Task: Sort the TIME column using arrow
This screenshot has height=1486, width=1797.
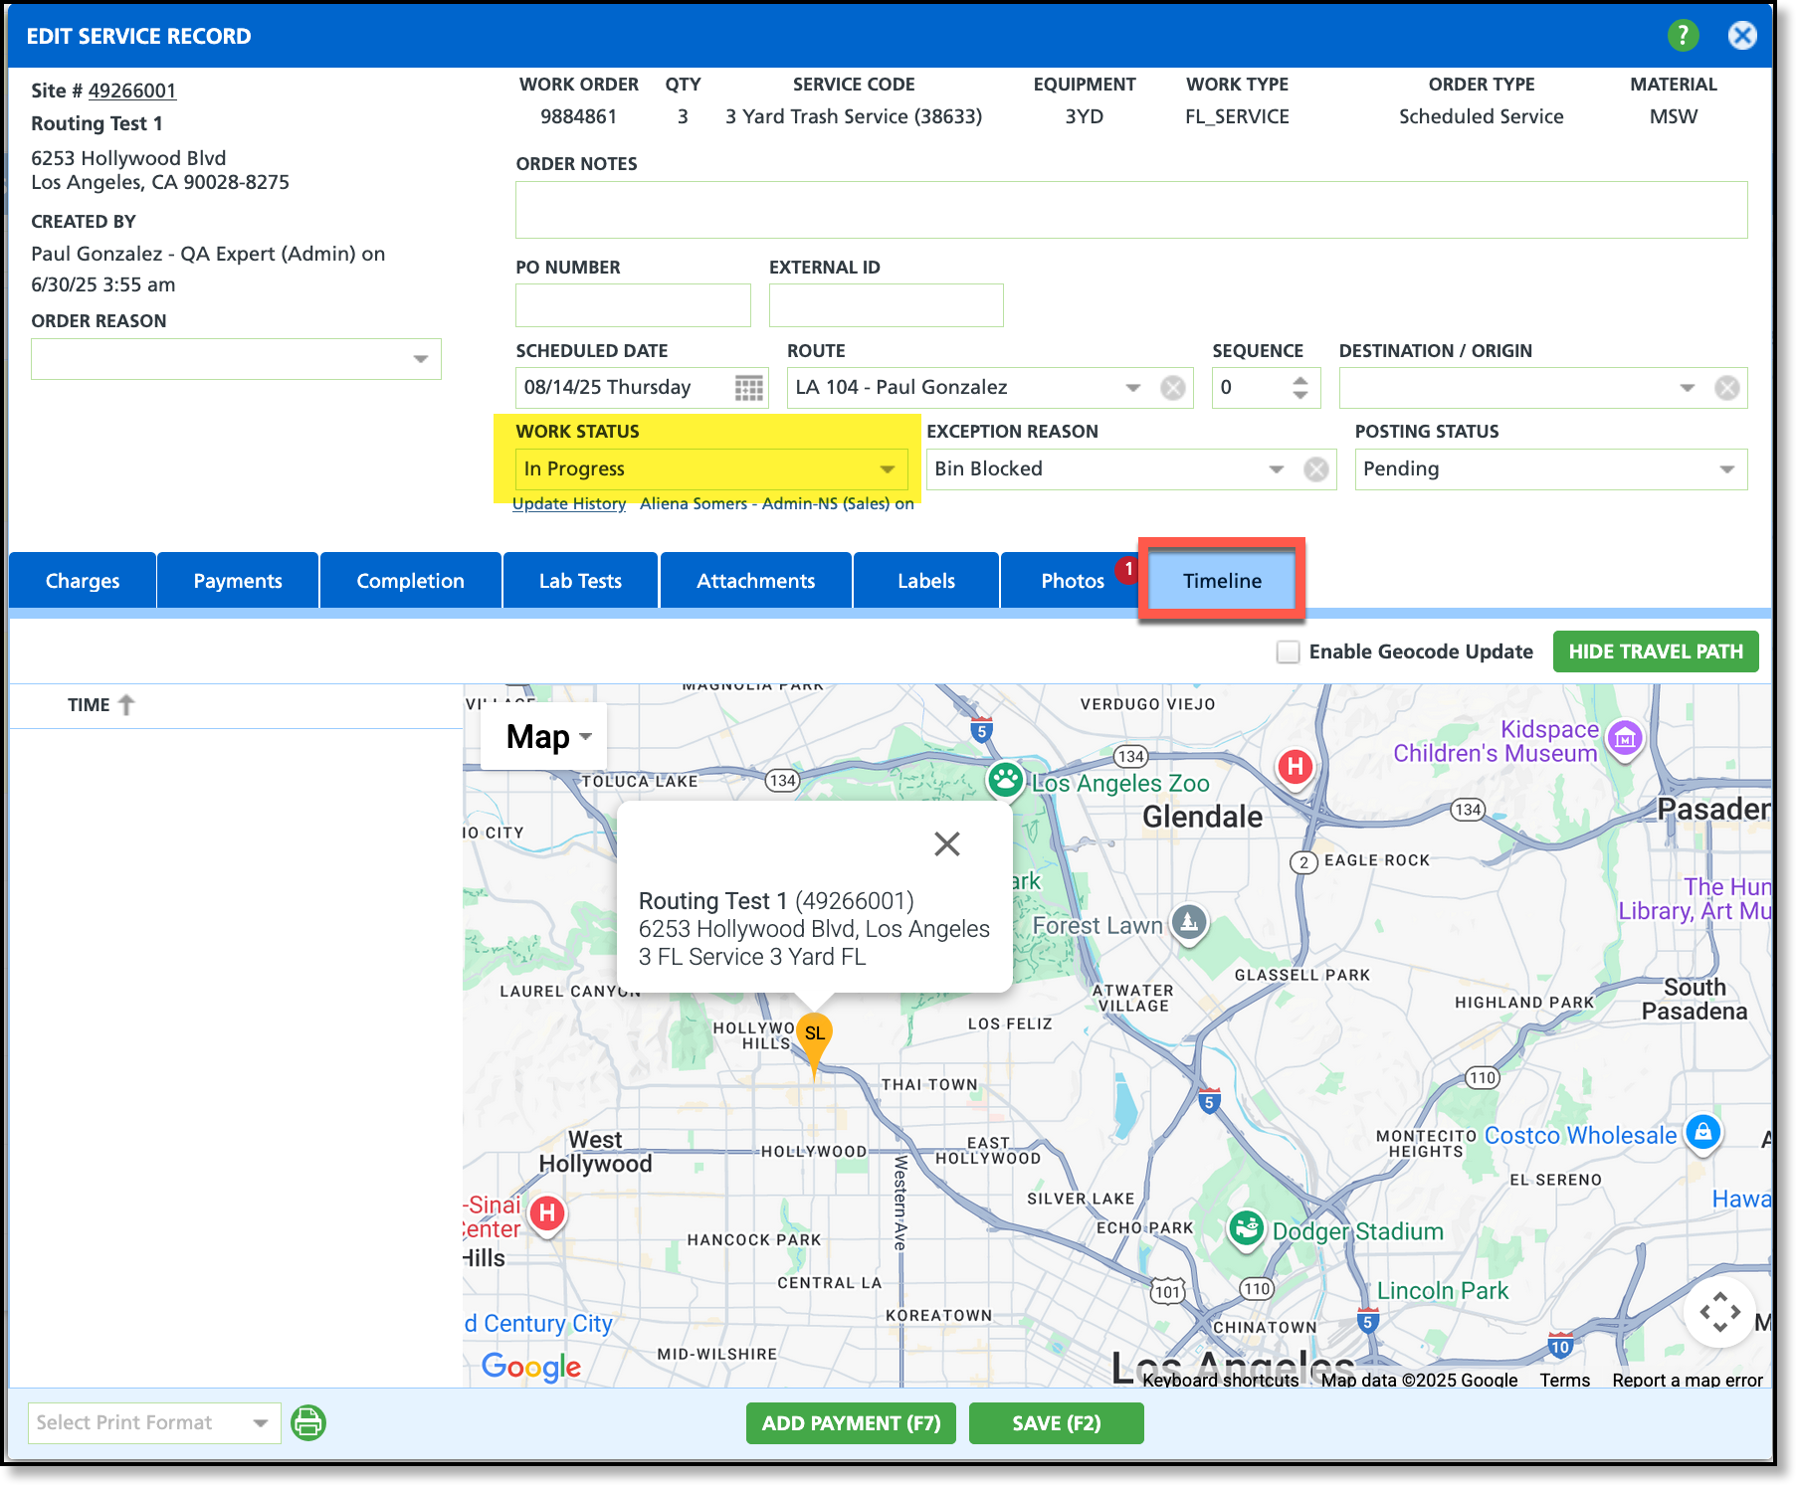Action: click(x=126, y=705)
